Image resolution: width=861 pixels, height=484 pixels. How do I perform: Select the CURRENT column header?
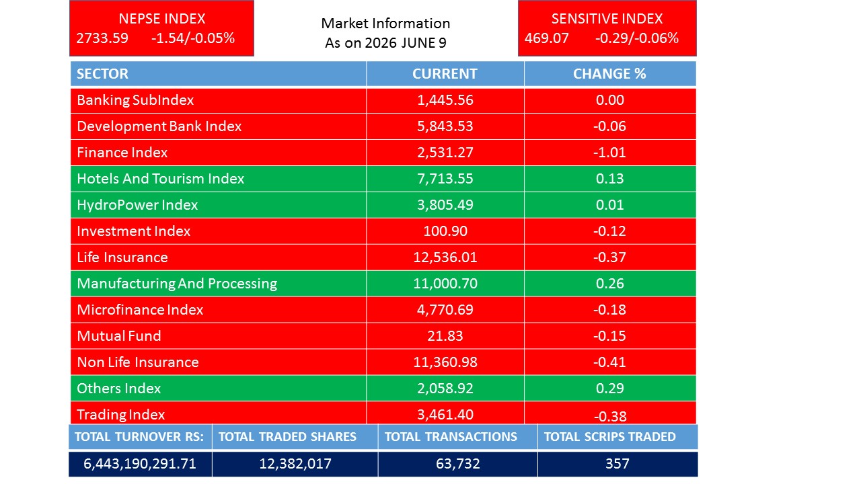point(445,74)
